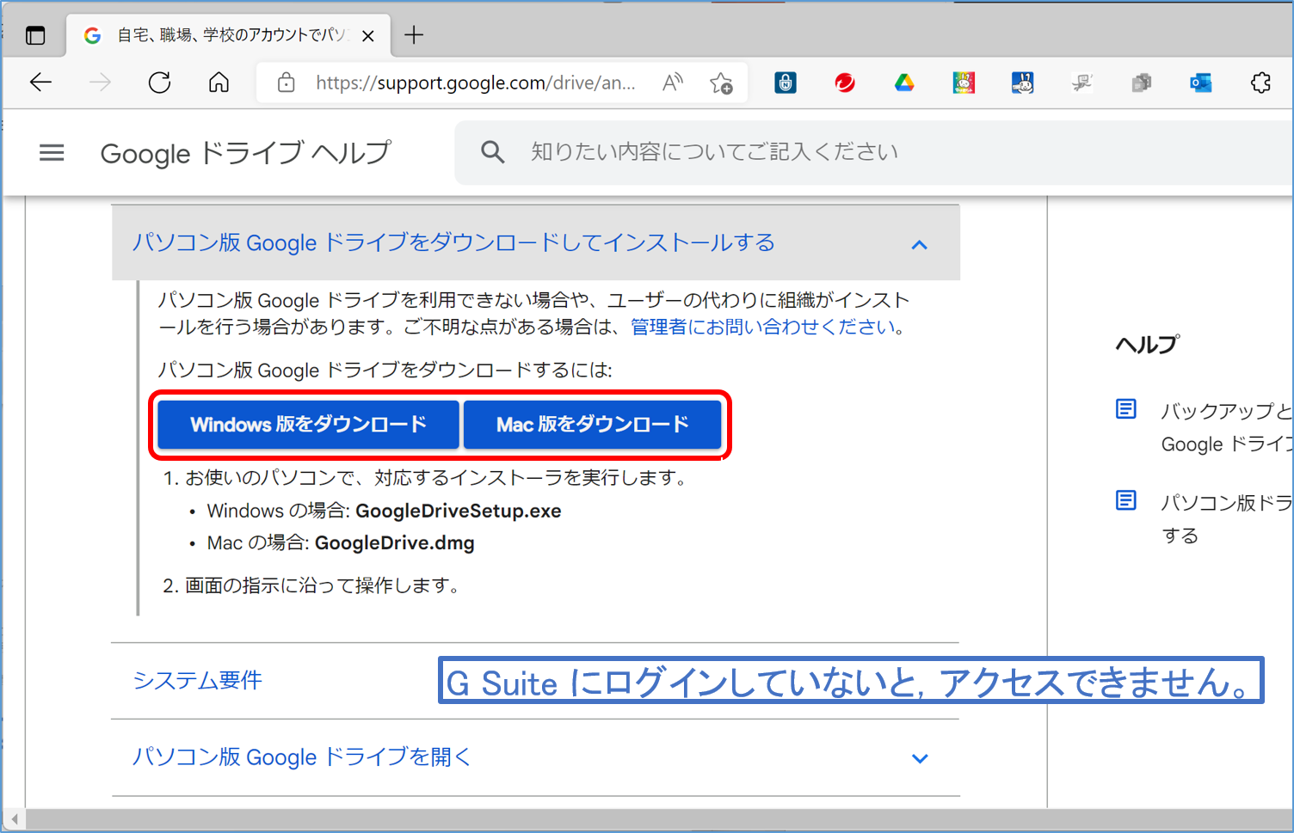Click the 画面の指示に沿って操作します step text
The height and width of the screenshot is (833, 1294).
323,585
